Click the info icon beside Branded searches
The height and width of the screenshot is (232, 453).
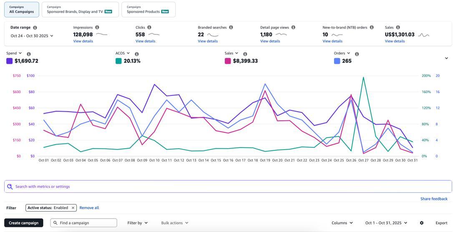pyautogui.click(x=231, y=27)
